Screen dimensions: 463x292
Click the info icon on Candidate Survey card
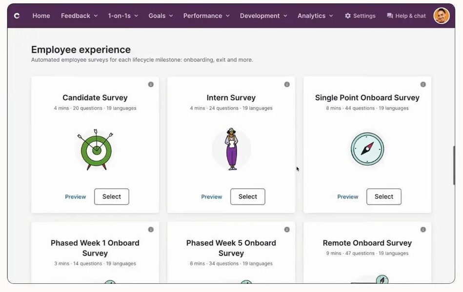point(151,84)
